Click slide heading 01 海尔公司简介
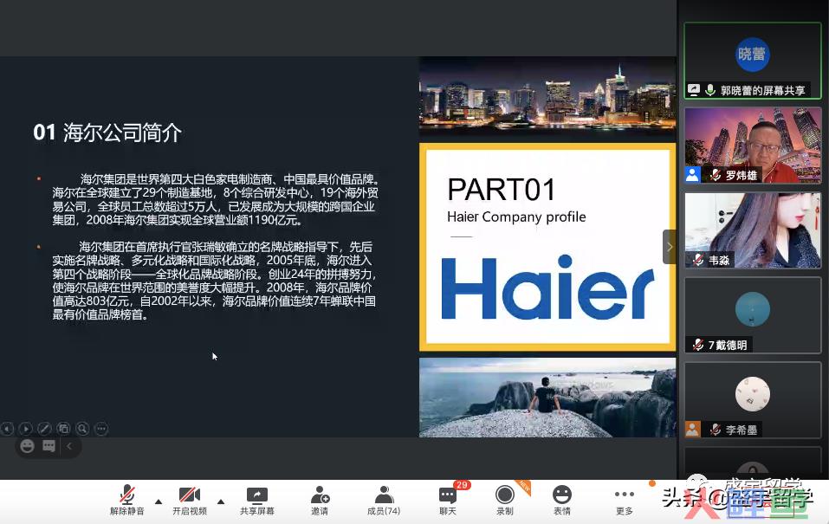The image size is (829, 524). tap(107, 133)
